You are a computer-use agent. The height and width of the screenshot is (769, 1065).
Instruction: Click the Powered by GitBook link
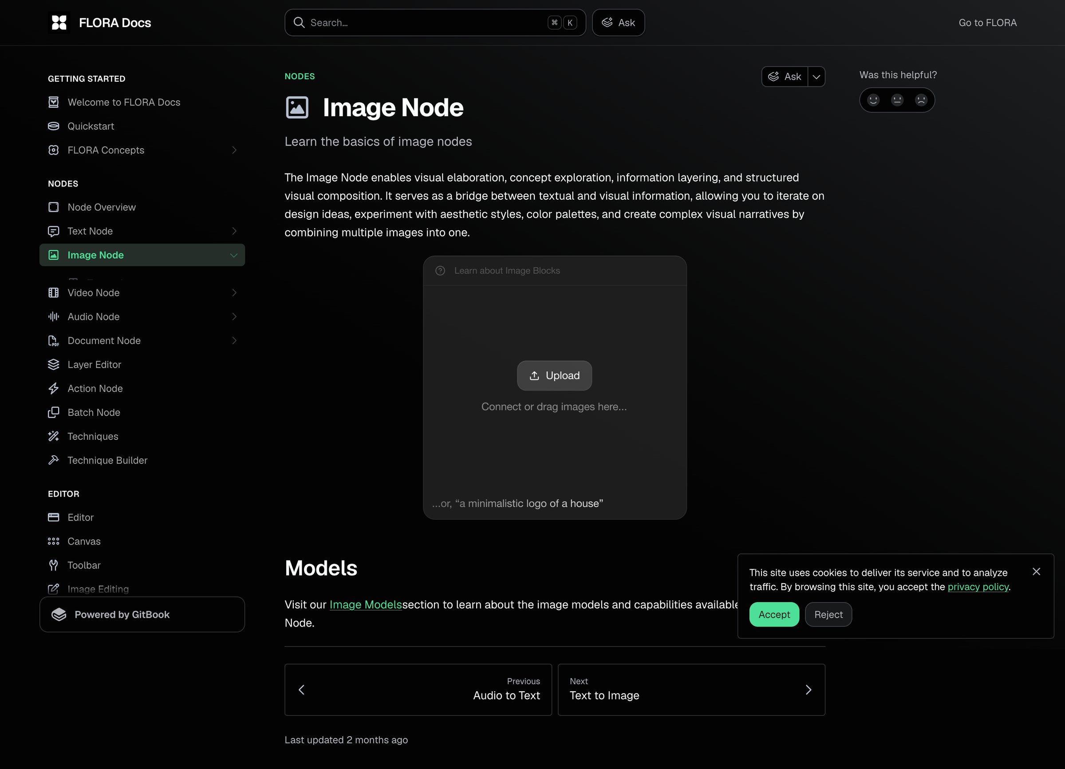(x=142, y=614)
